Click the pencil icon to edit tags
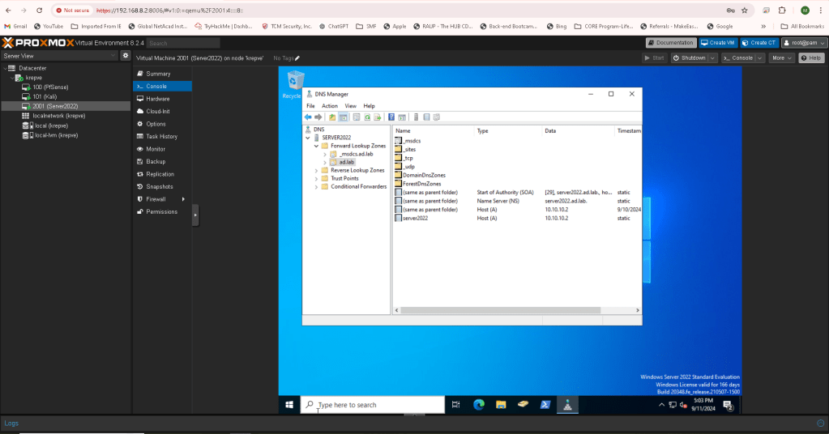 coord(297,58)
